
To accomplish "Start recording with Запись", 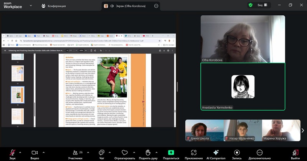I will pos(237,153).
